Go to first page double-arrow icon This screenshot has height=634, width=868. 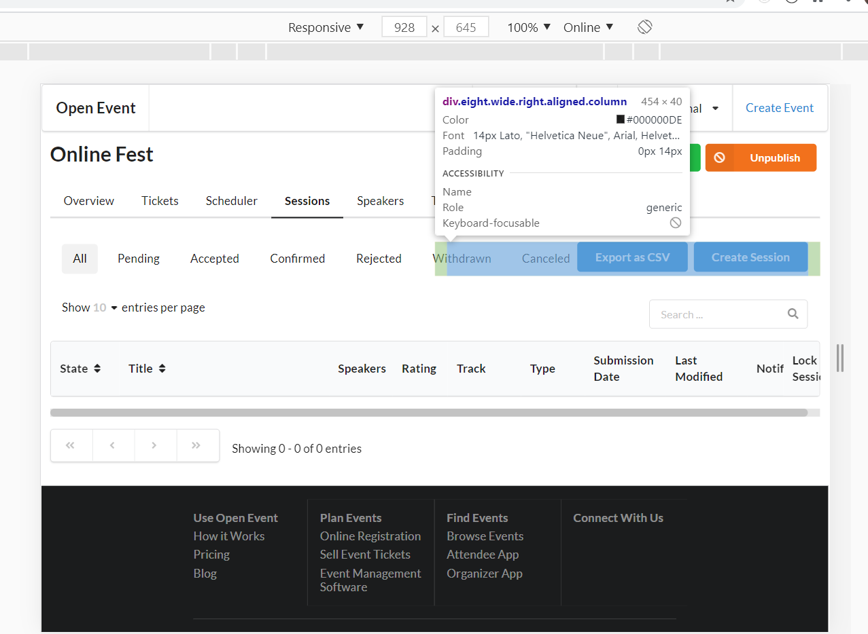pyautogui.click(x=71, y=445)
